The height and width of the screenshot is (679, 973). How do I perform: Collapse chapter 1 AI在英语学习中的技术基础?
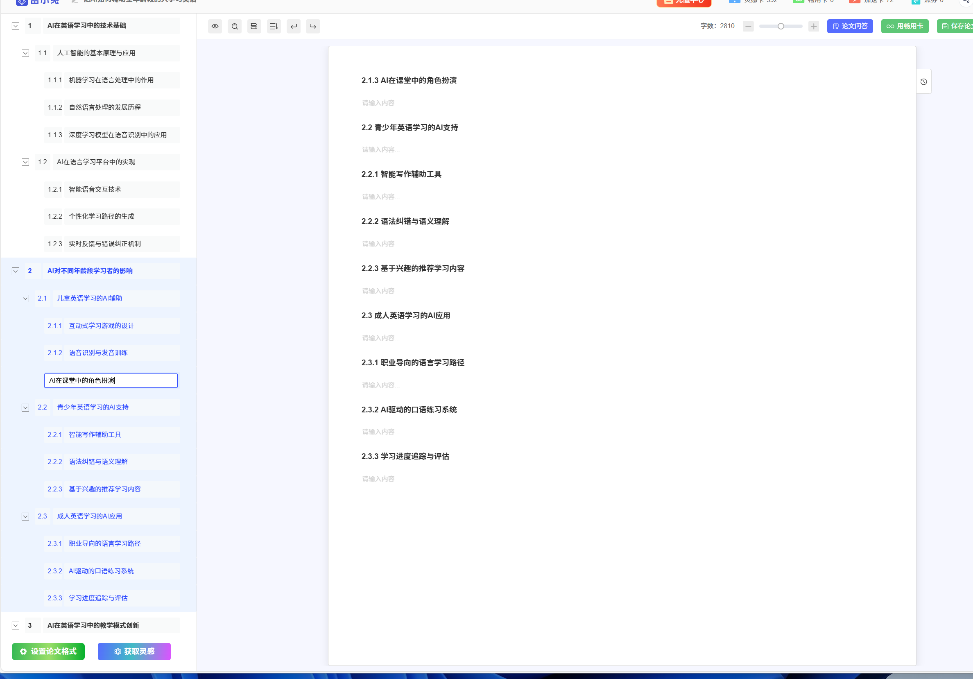16,26
